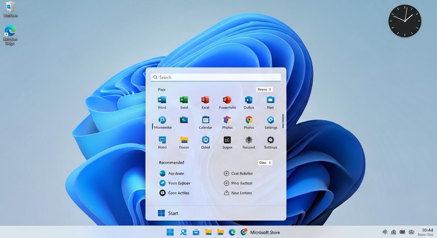Expand the Pinned section with its arrow button
The image size is (437, 238).
(264, 89)
